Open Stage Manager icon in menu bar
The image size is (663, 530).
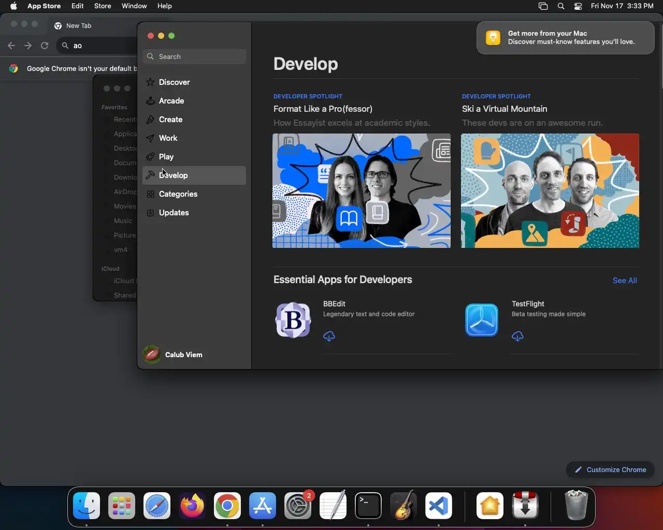tap(543, 6)
